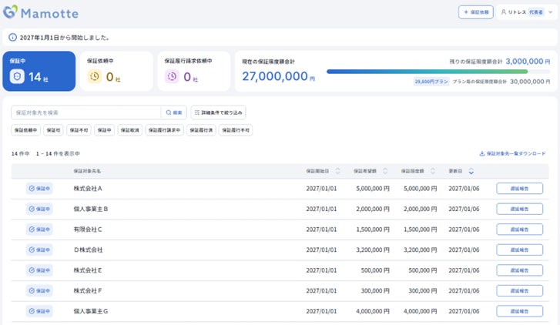Click the info icon in the notice banner
The image size is (560, 325).
pyautogui.click(x=12, y=37)
